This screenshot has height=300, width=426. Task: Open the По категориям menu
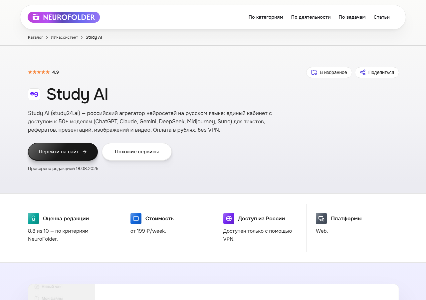[266, 17]
